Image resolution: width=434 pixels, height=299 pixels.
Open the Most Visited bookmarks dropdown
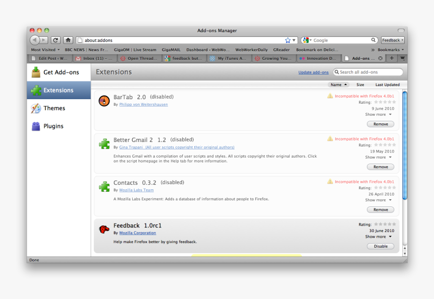(x=45, y=50)
